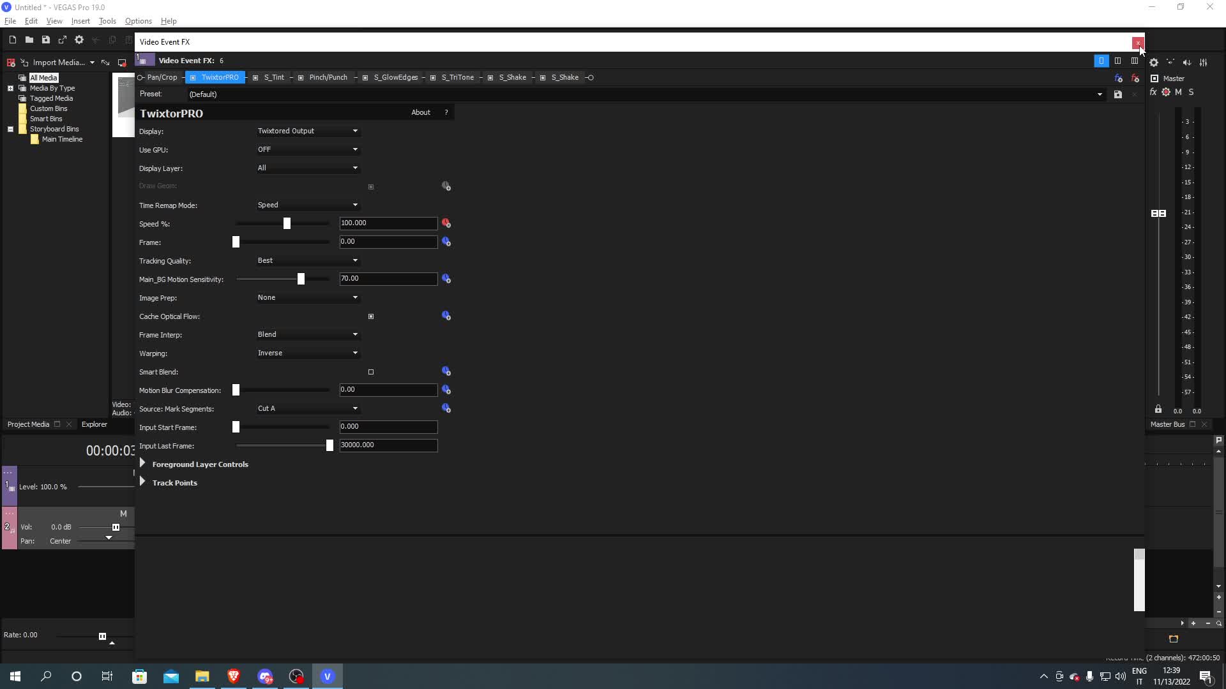Viewport: 1226px width, 689px height.
Task: Open the Plug-In Chooser
Action: (x=1119, y=78)
